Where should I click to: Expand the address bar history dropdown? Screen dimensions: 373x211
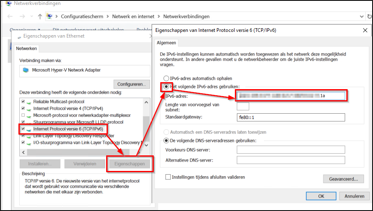tap(362, 16)
